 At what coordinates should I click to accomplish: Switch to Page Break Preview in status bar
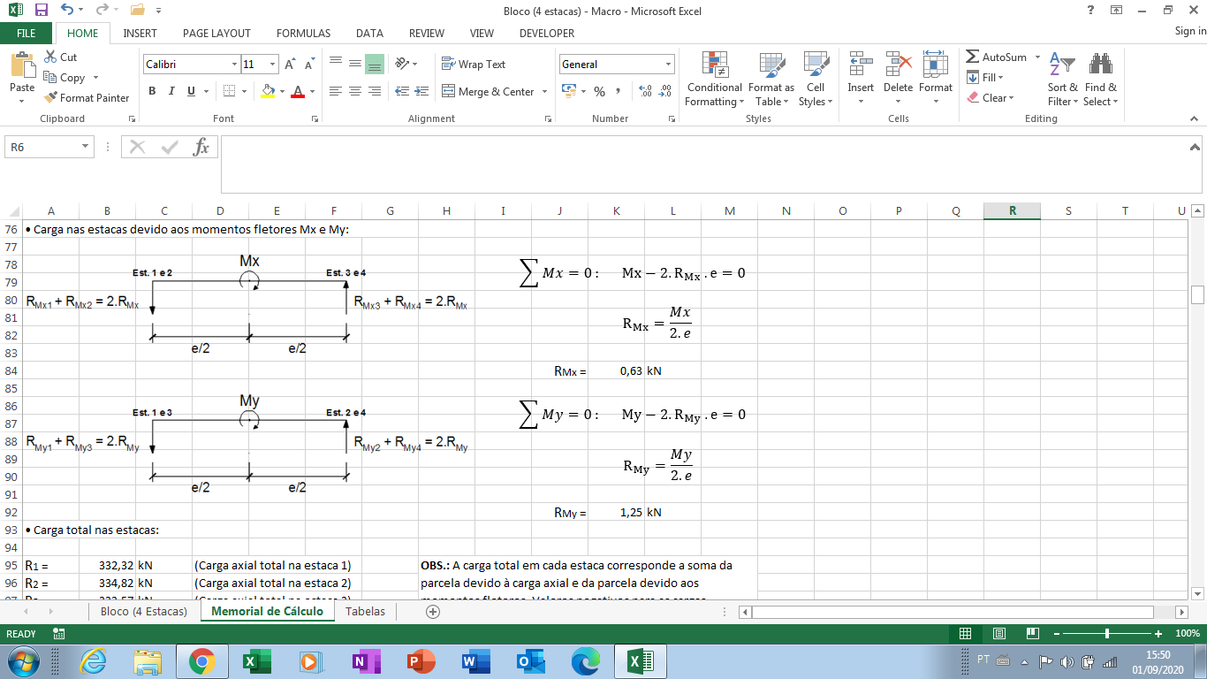point(1033,633)
